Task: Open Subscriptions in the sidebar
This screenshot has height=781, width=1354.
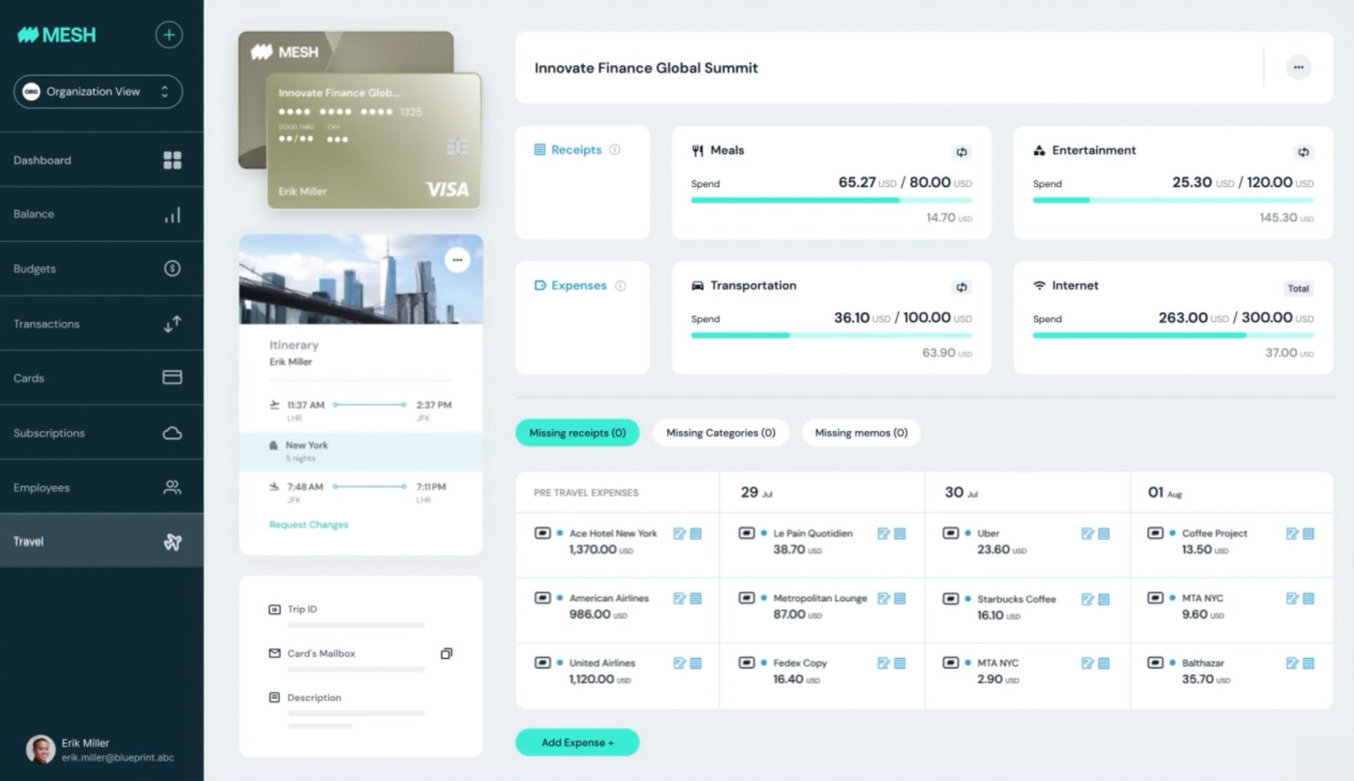Action: (x=102, y=432)
